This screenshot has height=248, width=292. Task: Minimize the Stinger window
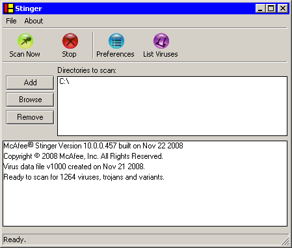point(260,8)
